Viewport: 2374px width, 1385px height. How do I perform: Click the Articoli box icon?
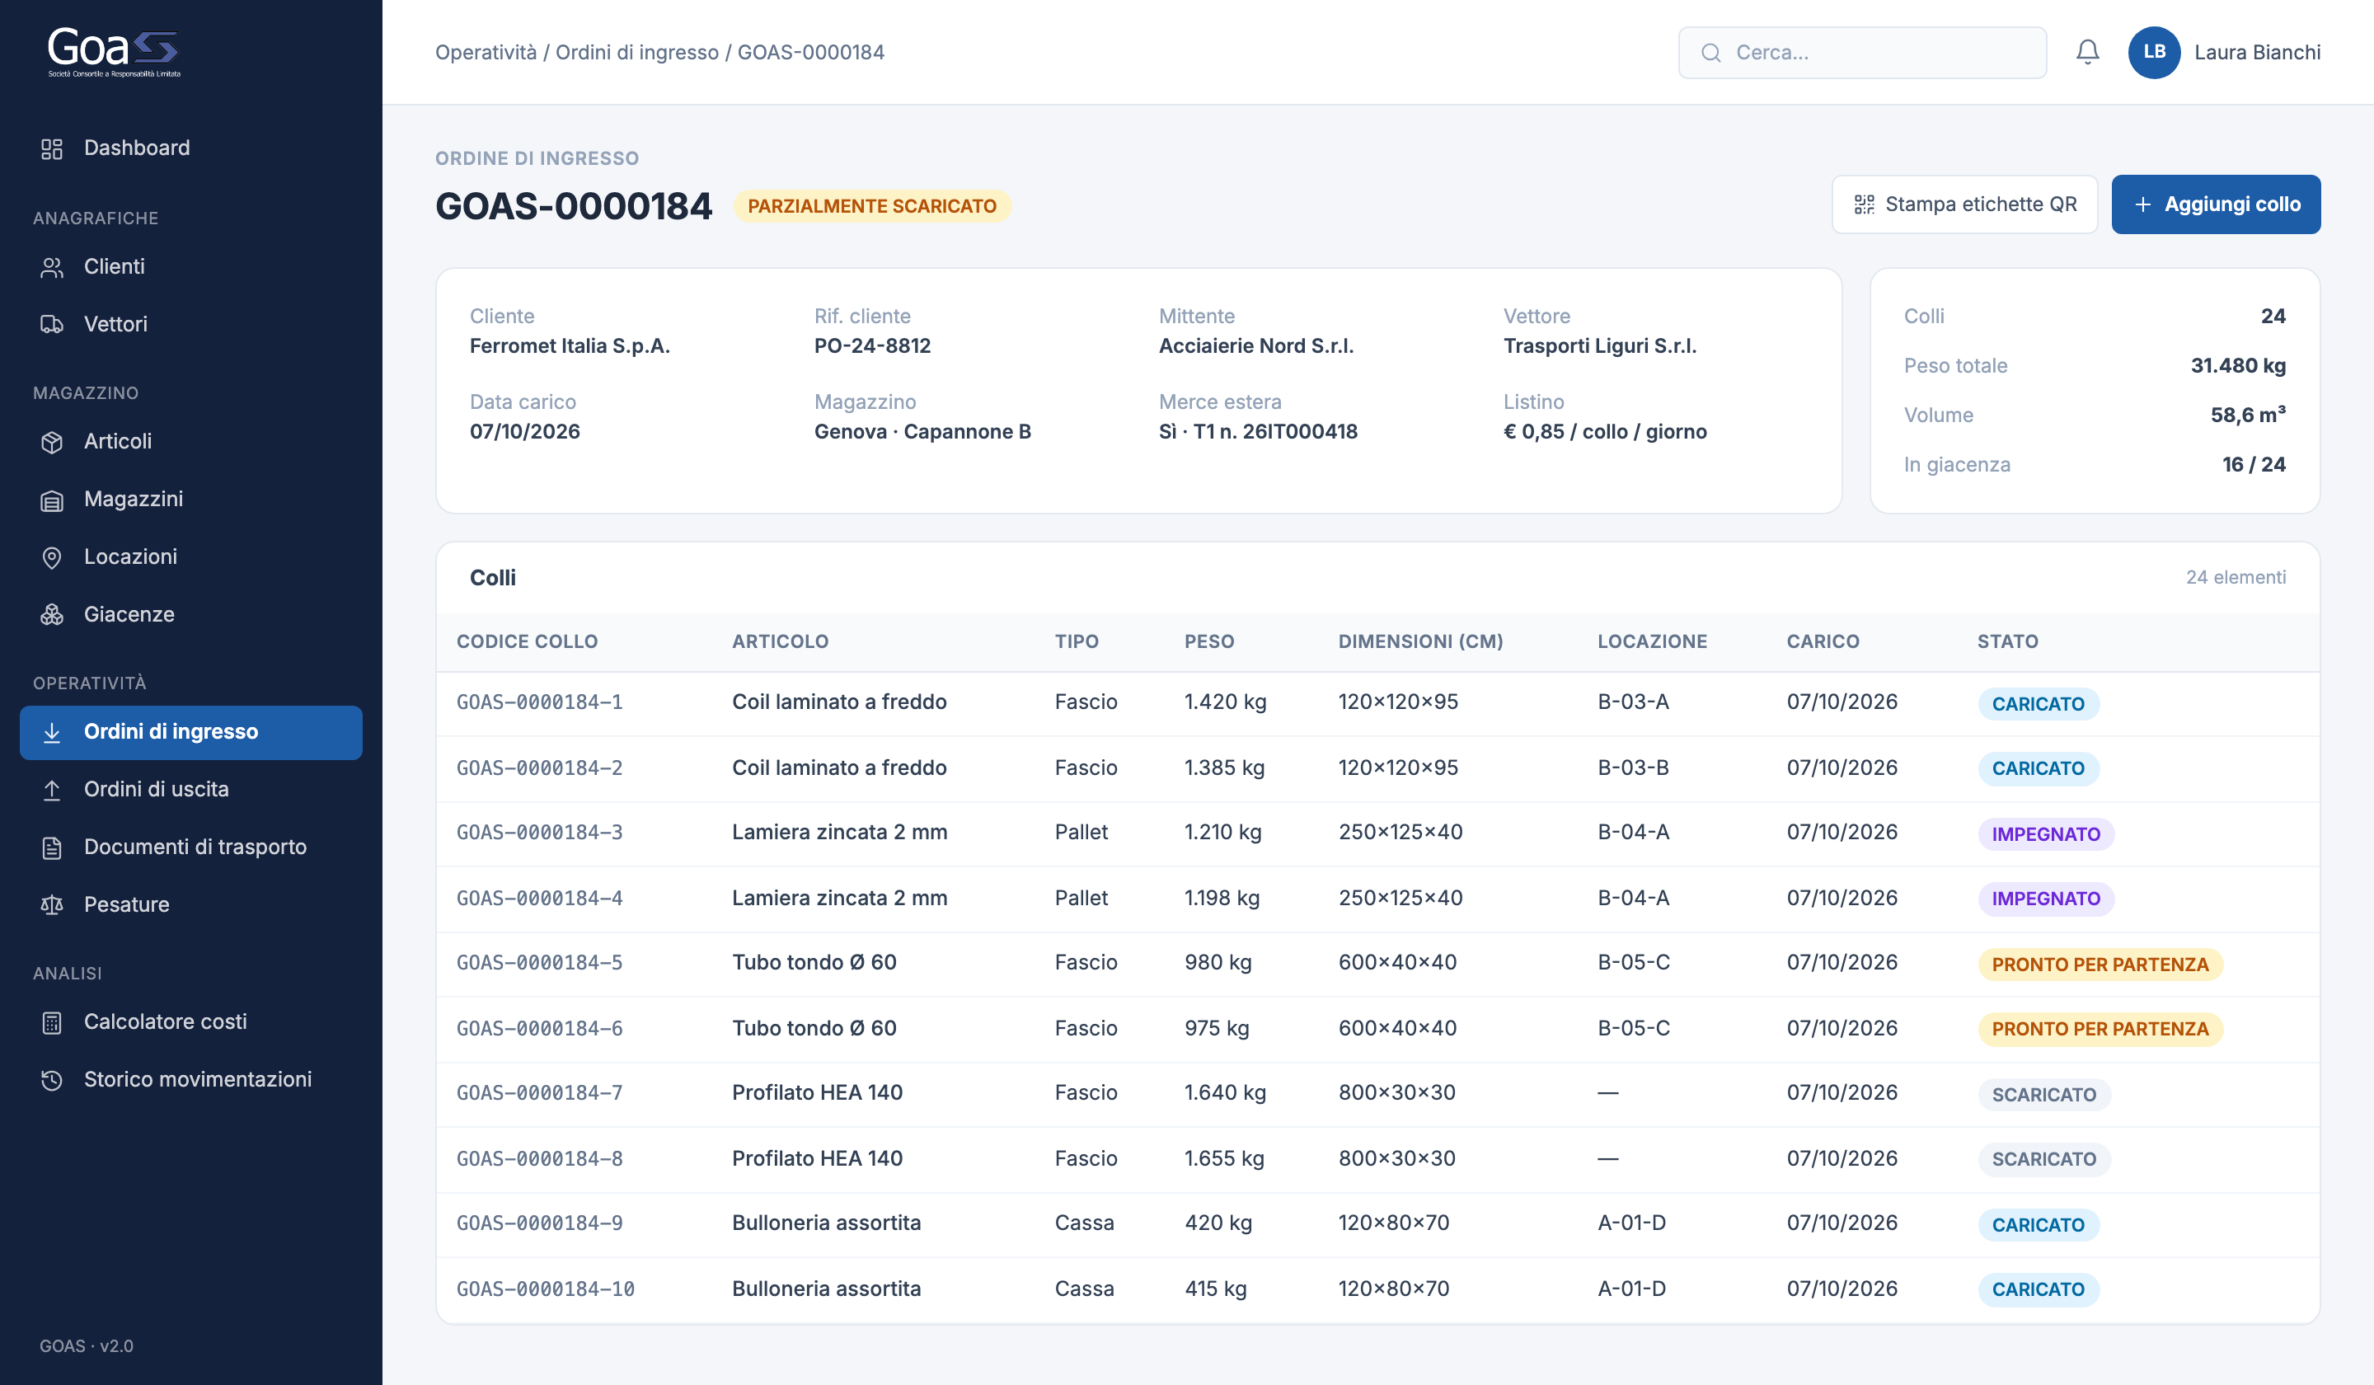click(x=52, y=442)
